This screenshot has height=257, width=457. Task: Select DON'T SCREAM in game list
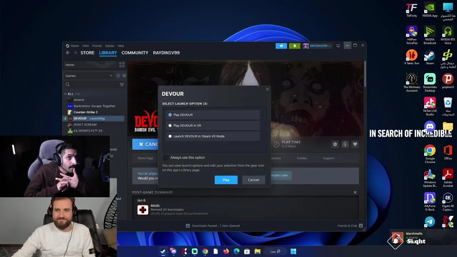85,125
